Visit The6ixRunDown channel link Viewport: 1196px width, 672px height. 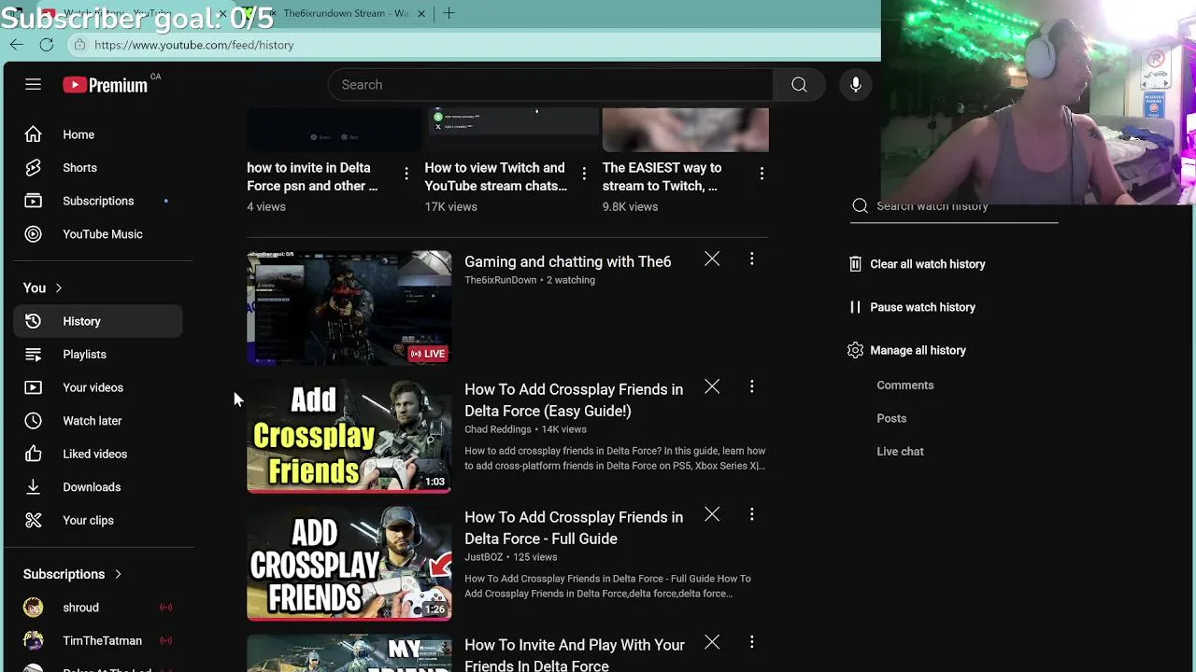(x=501, y=280)
